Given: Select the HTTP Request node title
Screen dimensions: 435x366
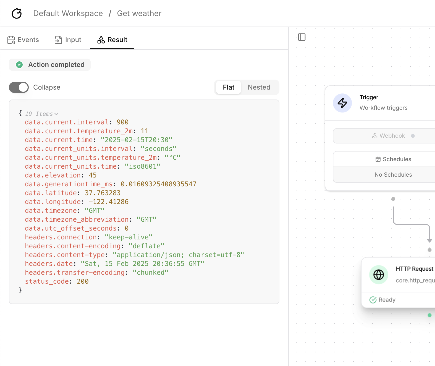Looking at the screenshot, I should click(415, 269).
